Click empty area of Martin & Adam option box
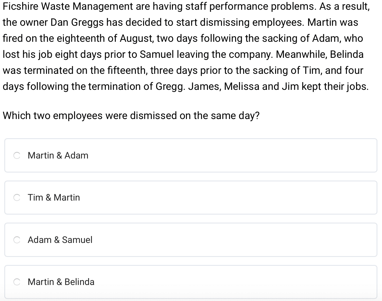382x301 pixels. tap(229, 155)
